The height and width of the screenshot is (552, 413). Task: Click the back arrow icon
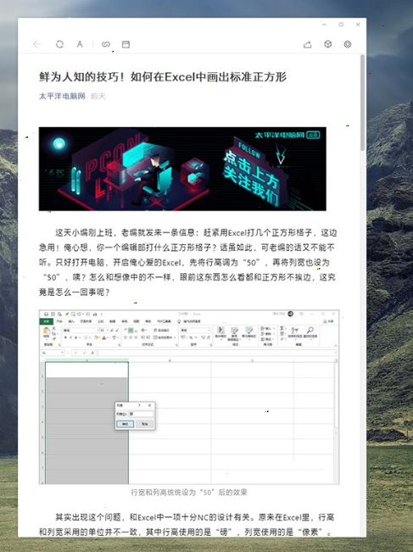point(36,44)
